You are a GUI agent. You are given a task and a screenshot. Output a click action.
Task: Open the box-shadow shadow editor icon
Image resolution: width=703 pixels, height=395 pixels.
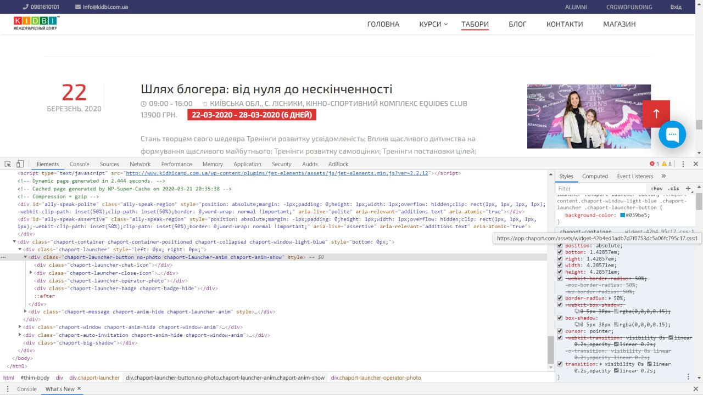pyautogui.click(x=577, y=324)
